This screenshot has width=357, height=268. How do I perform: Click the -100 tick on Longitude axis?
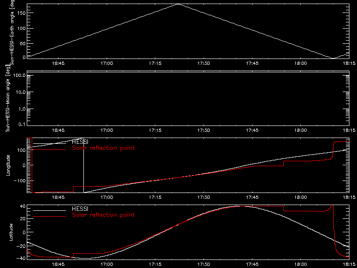coord(19,180)
